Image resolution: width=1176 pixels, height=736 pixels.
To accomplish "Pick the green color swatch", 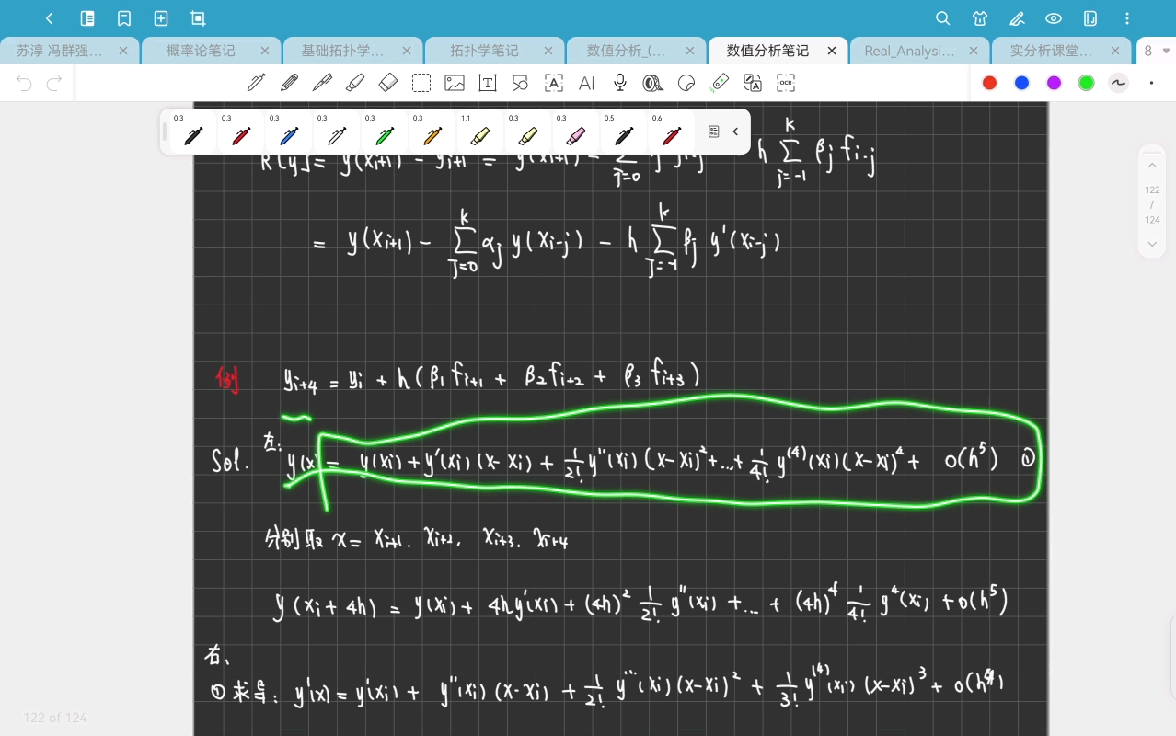I will (1086, 83).
